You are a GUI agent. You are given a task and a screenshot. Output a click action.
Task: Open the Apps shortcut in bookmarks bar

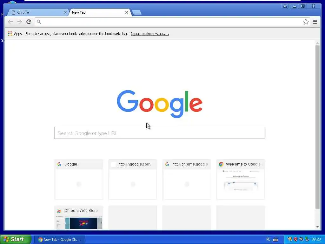15,34
